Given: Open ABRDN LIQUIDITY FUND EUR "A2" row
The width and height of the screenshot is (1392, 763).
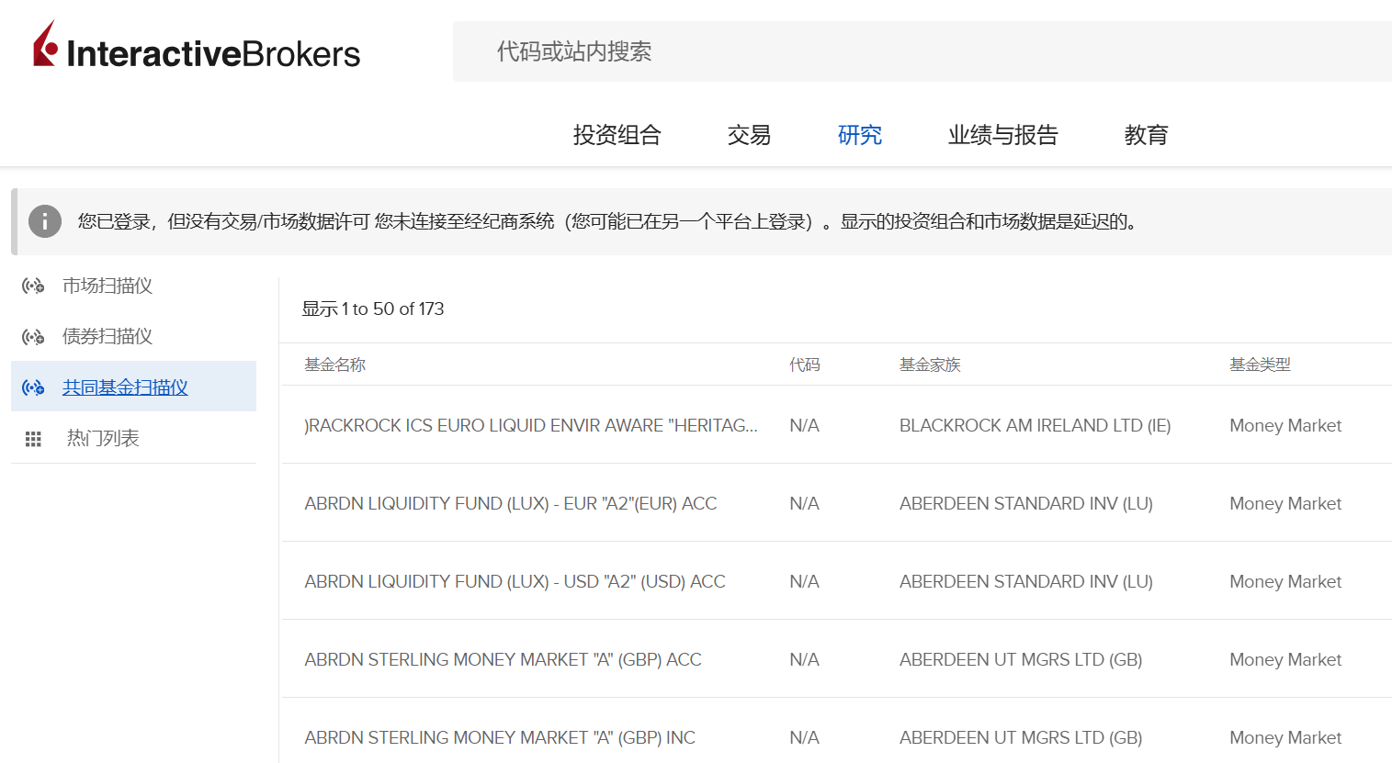Looking at the screenshot, I should 510,503.
